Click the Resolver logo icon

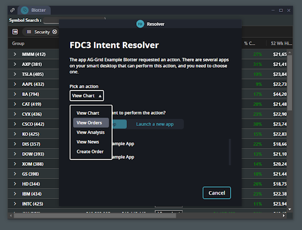point(140,24)
